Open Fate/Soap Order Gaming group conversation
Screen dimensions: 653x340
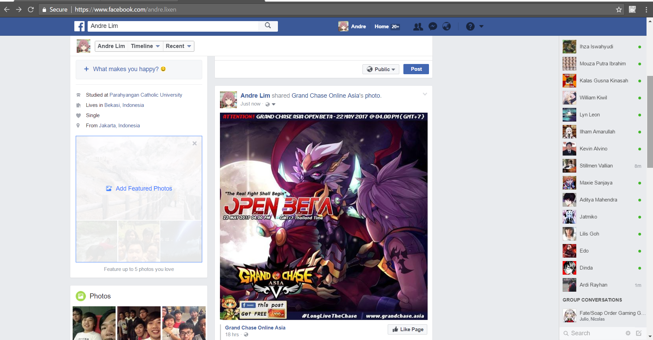pyautogui.click(x=603, y=315)
